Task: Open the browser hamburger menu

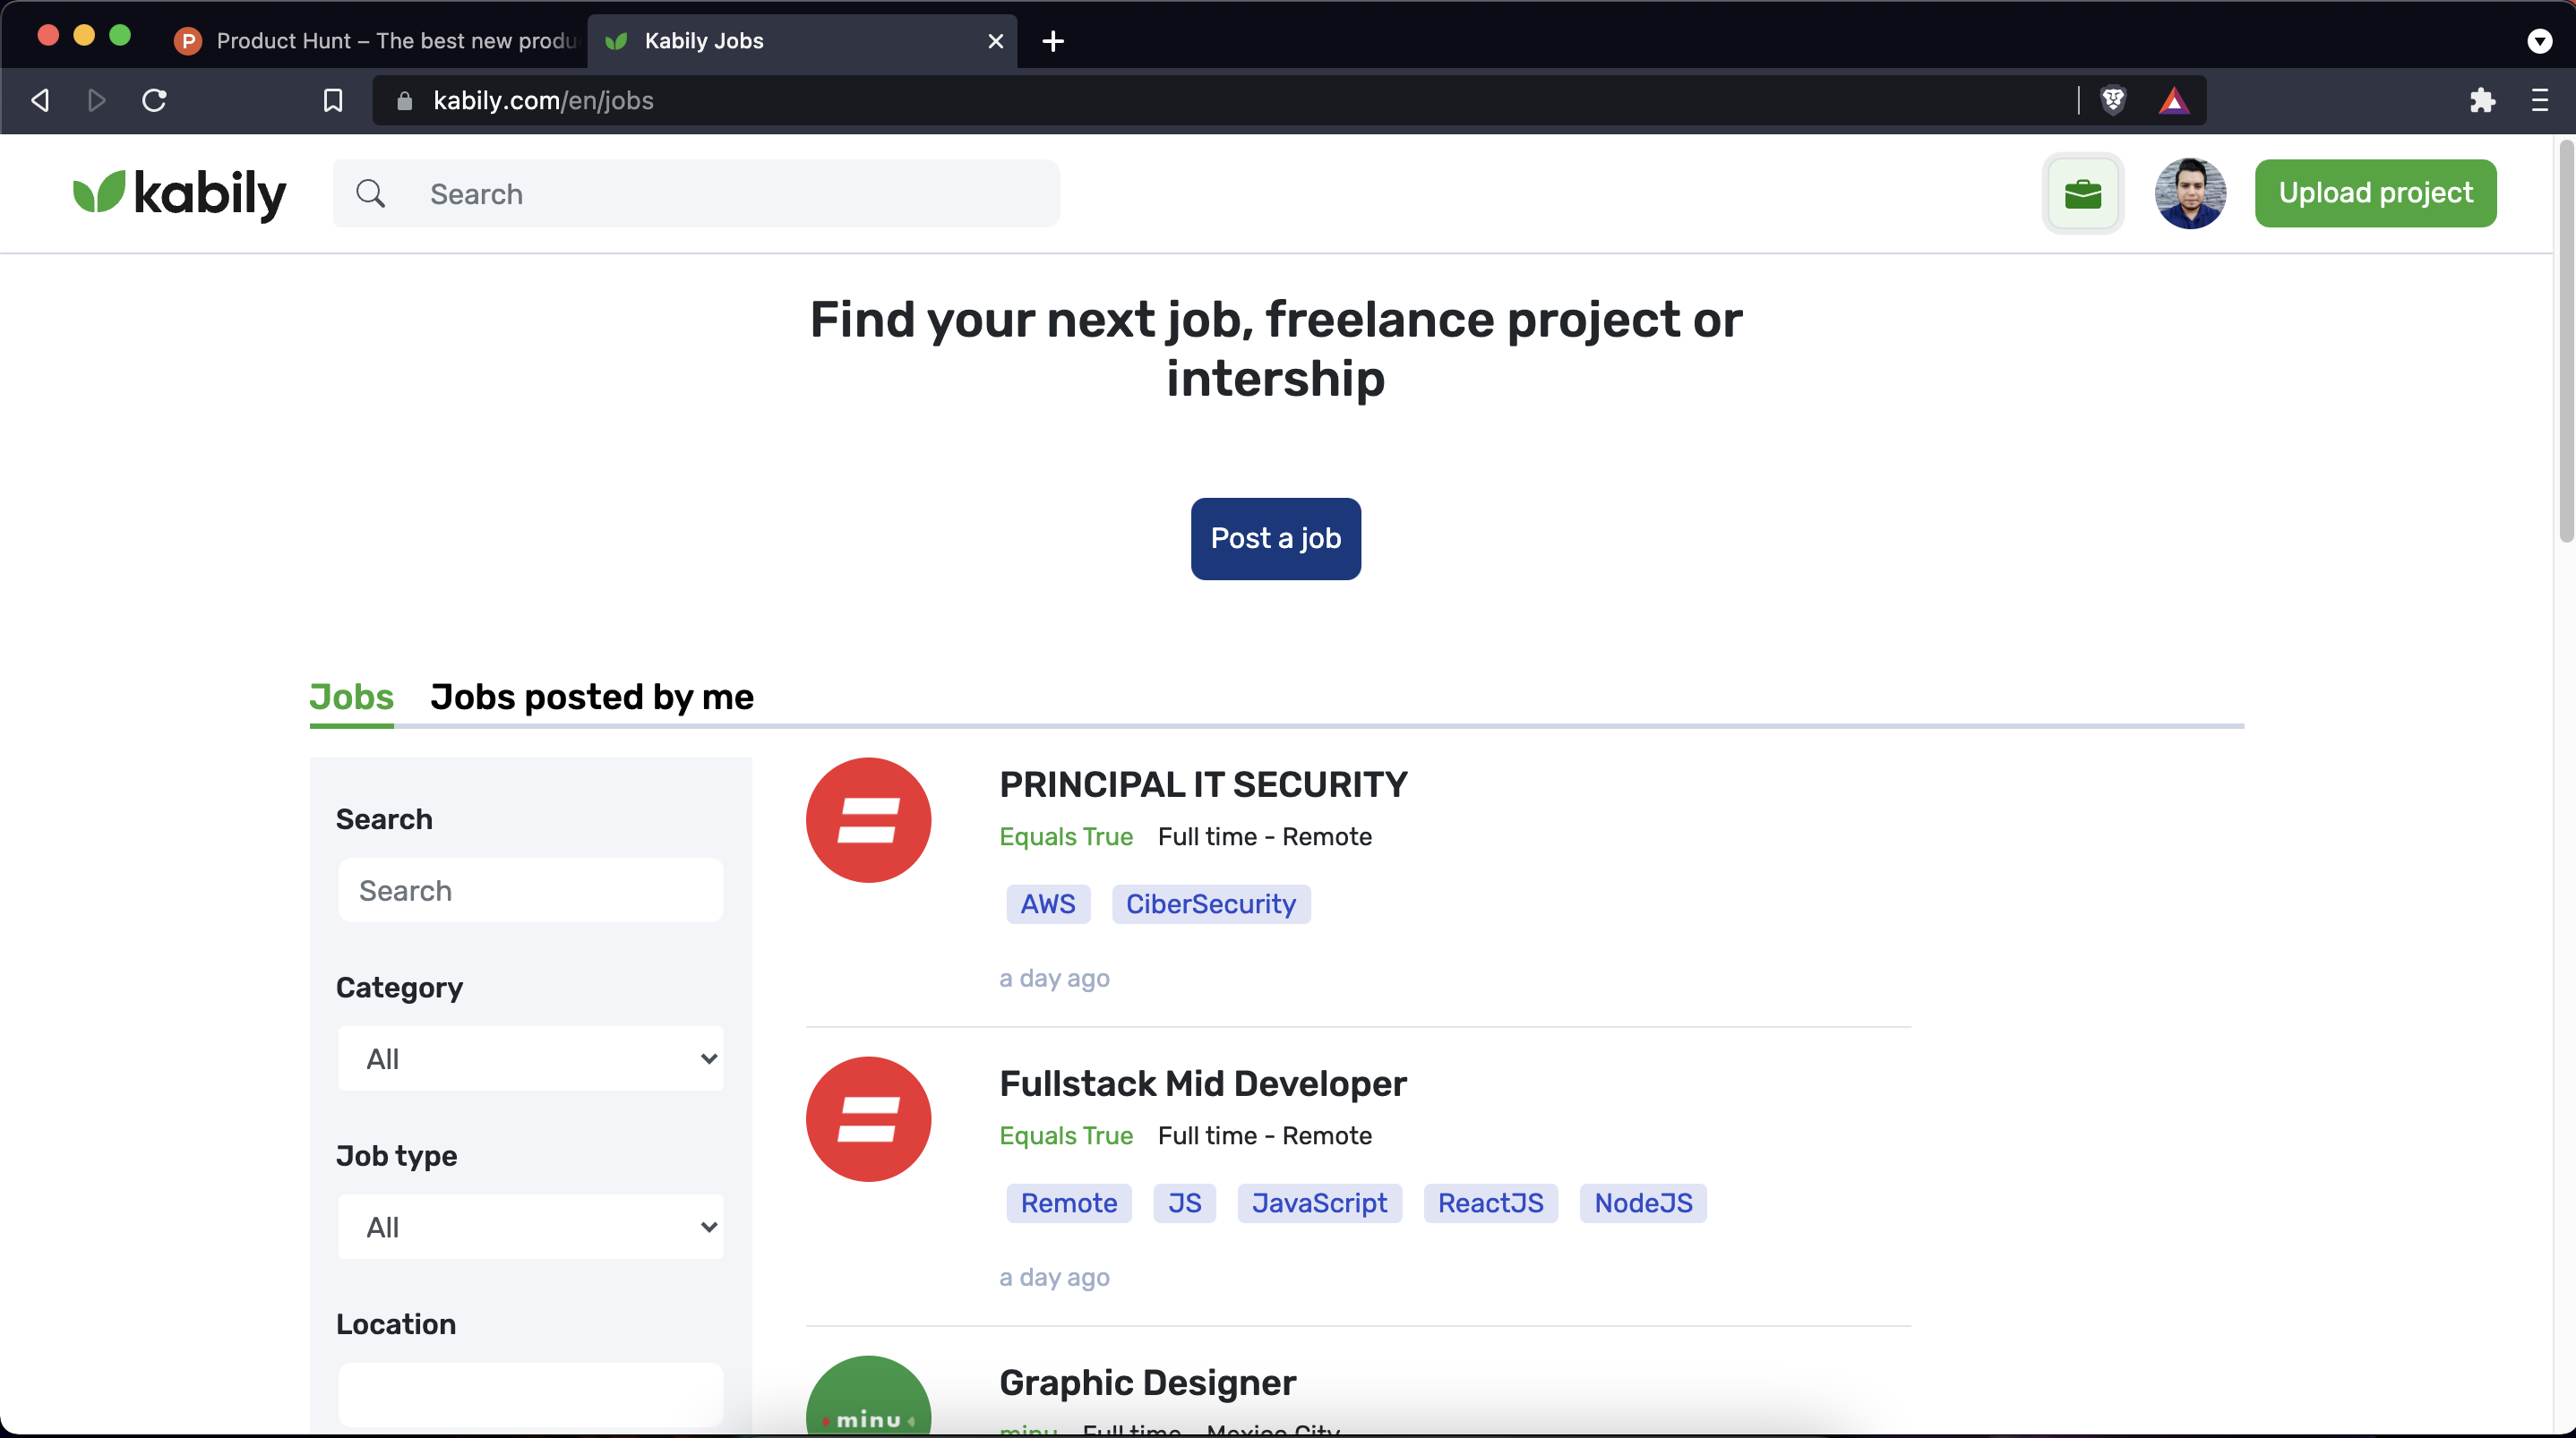Action: [x=2539, y=100]
